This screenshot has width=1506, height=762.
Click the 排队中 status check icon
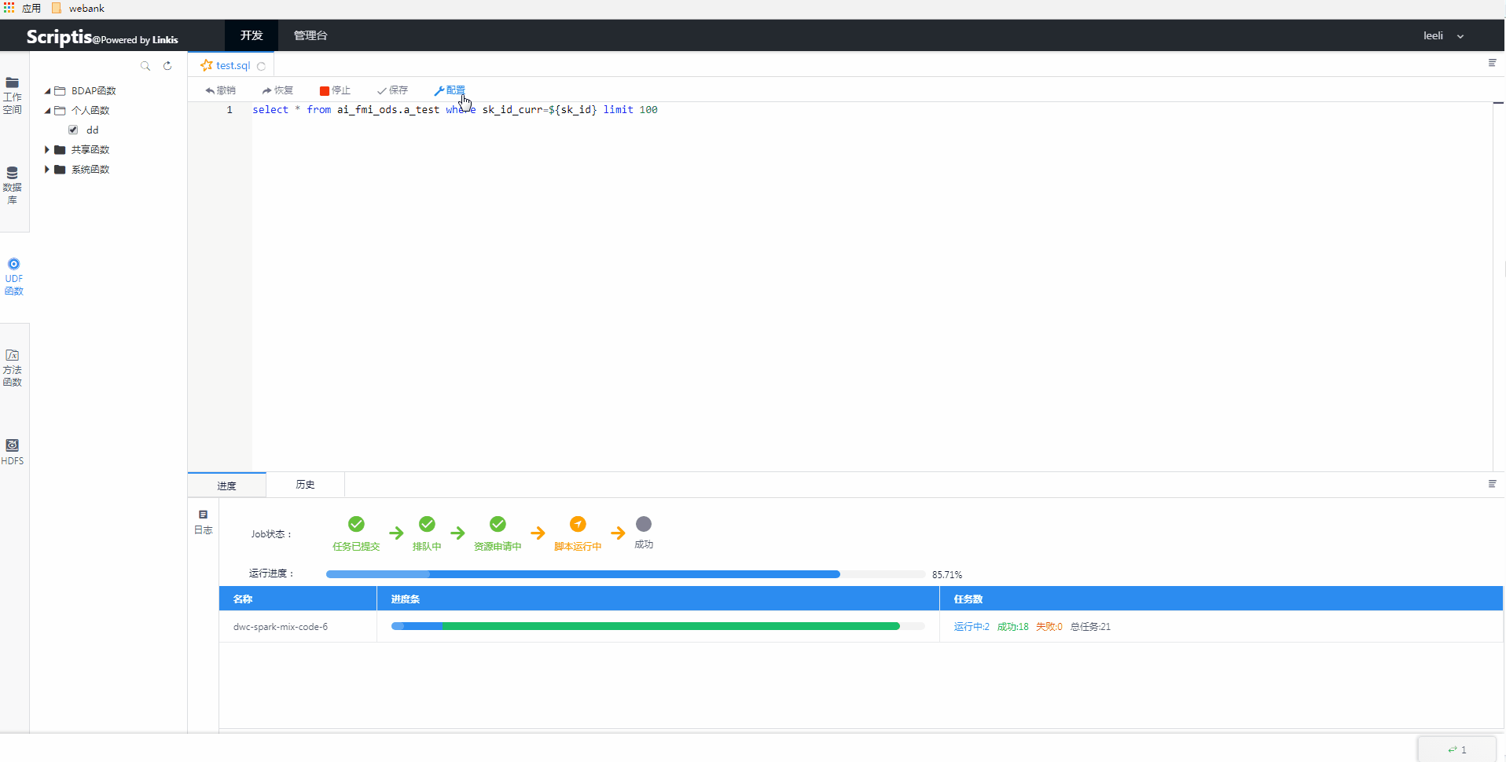(427, 524)
